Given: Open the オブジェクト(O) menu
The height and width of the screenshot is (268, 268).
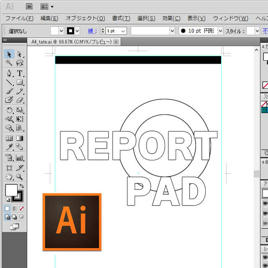Looking at the screenshot, I should [85, 18].
